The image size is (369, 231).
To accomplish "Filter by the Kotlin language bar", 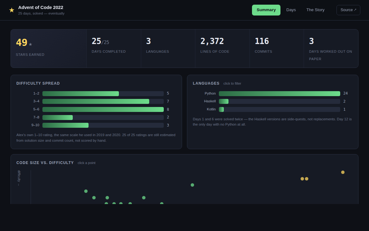I will pyautogui.click(x=279, y=109).
